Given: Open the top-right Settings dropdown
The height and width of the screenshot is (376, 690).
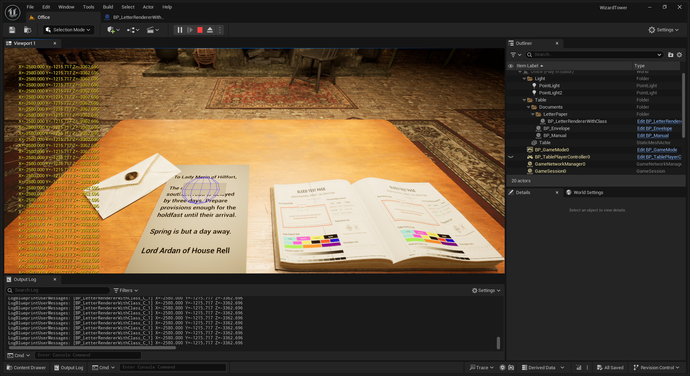Looking at the screenshot, I should click(x=663, y=30).
